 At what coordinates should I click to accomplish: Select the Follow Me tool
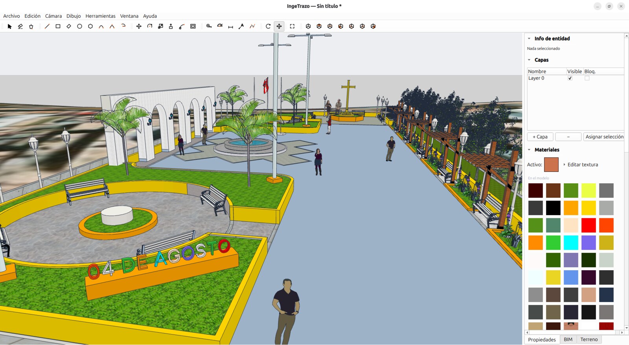tap(182, 26)
